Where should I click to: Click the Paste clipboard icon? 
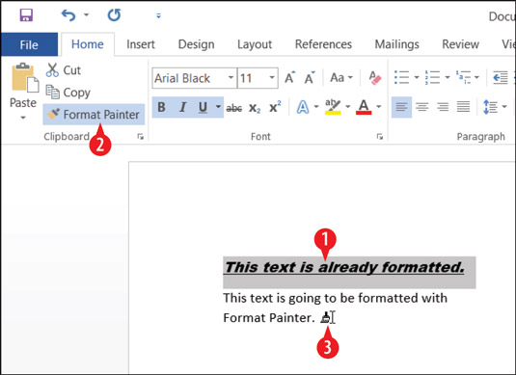point(25,78)
